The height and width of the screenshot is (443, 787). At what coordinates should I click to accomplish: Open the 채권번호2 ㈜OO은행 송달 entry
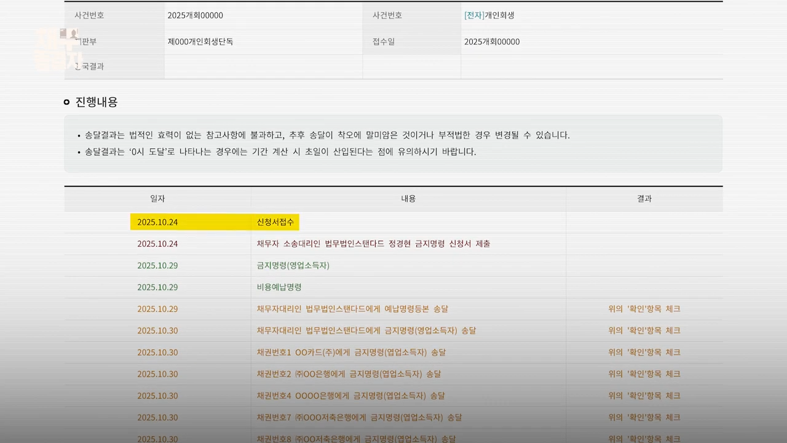click(349, 374)
